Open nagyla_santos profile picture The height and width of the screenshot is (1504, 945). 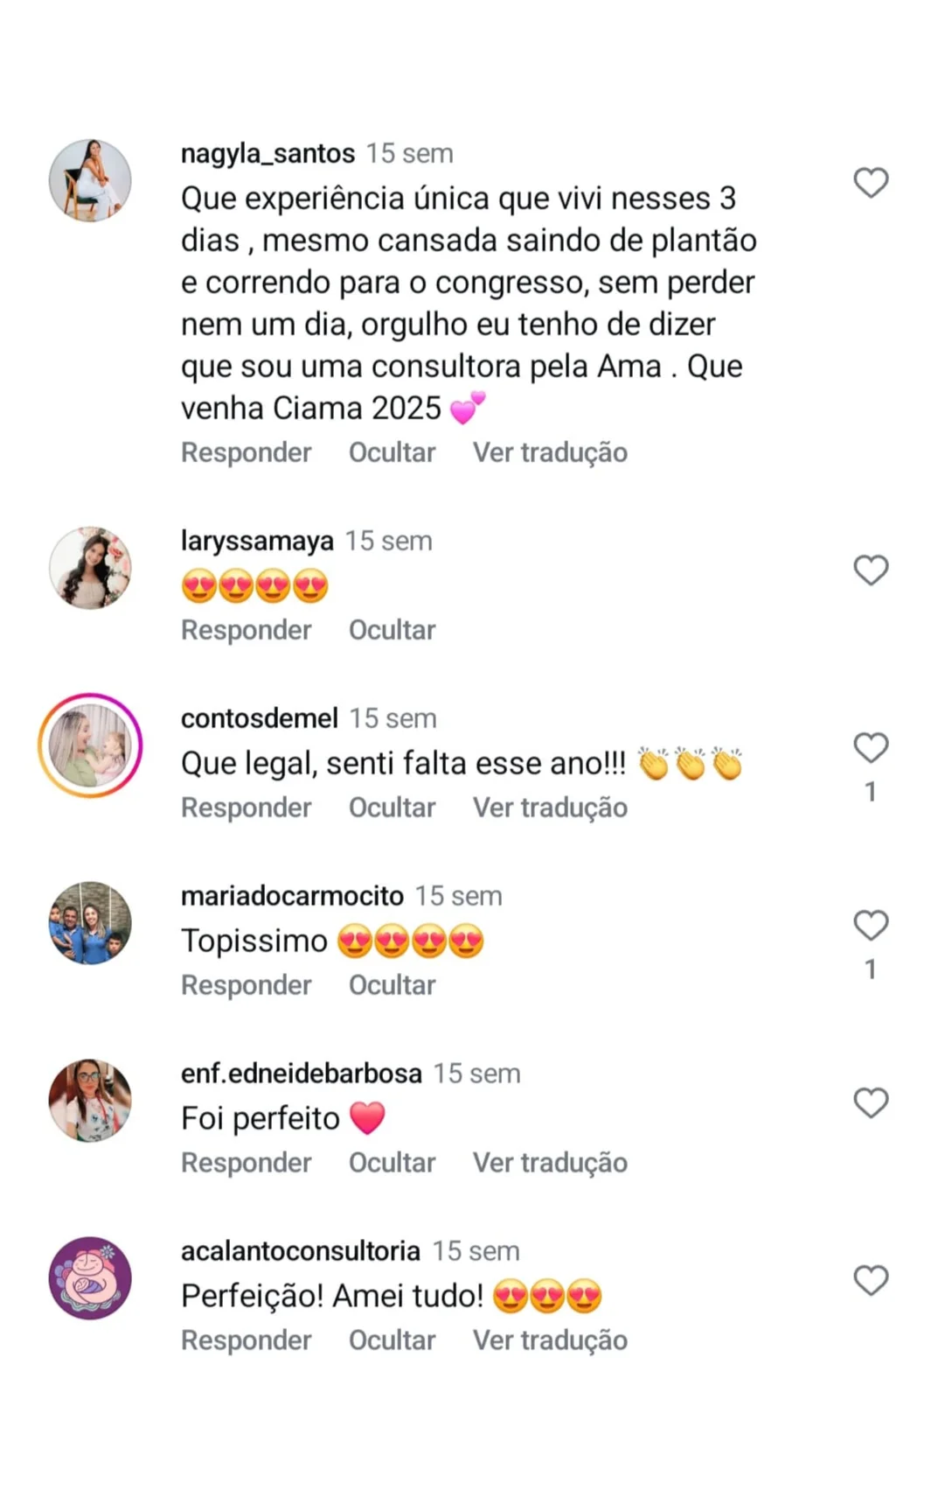[x=90, y=180]
